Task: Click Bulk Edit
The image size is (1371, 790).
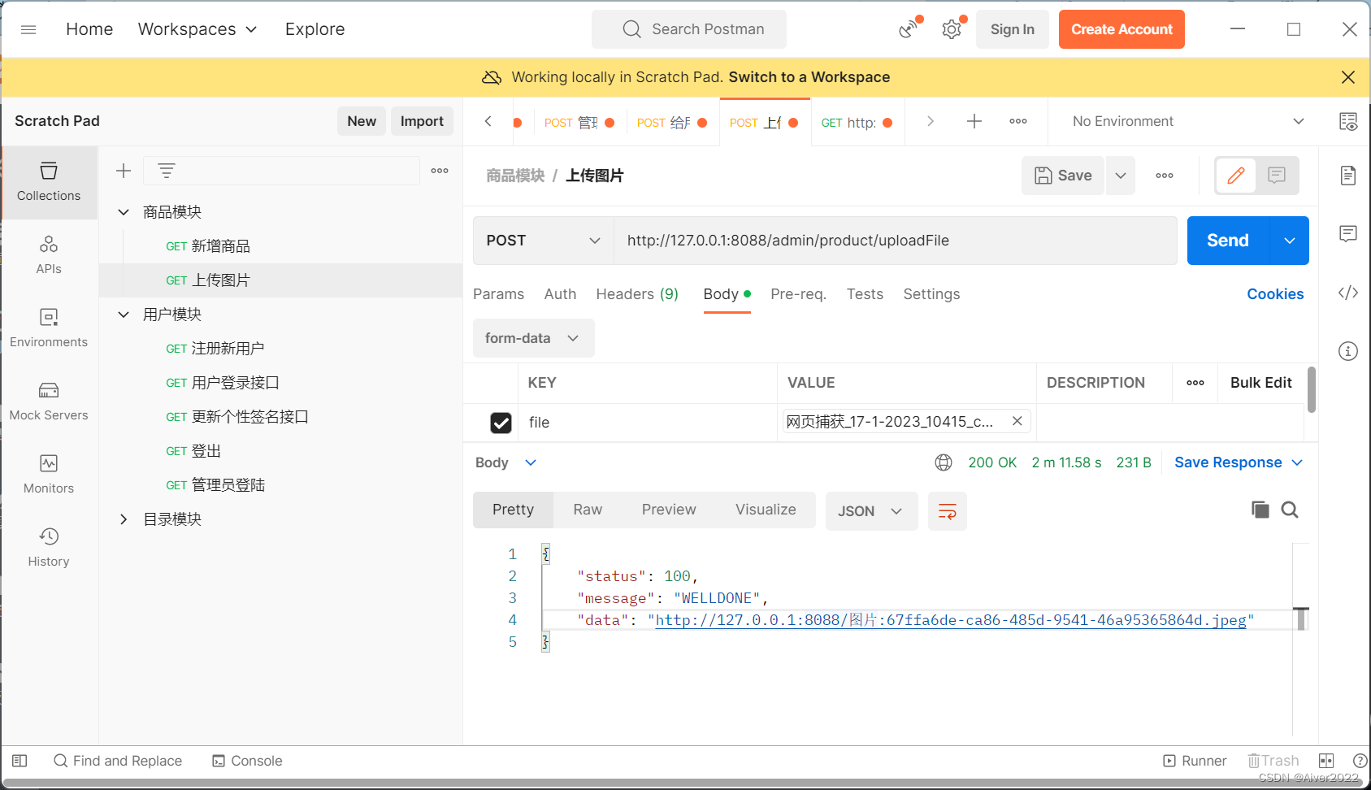Action: [1260, 383]
